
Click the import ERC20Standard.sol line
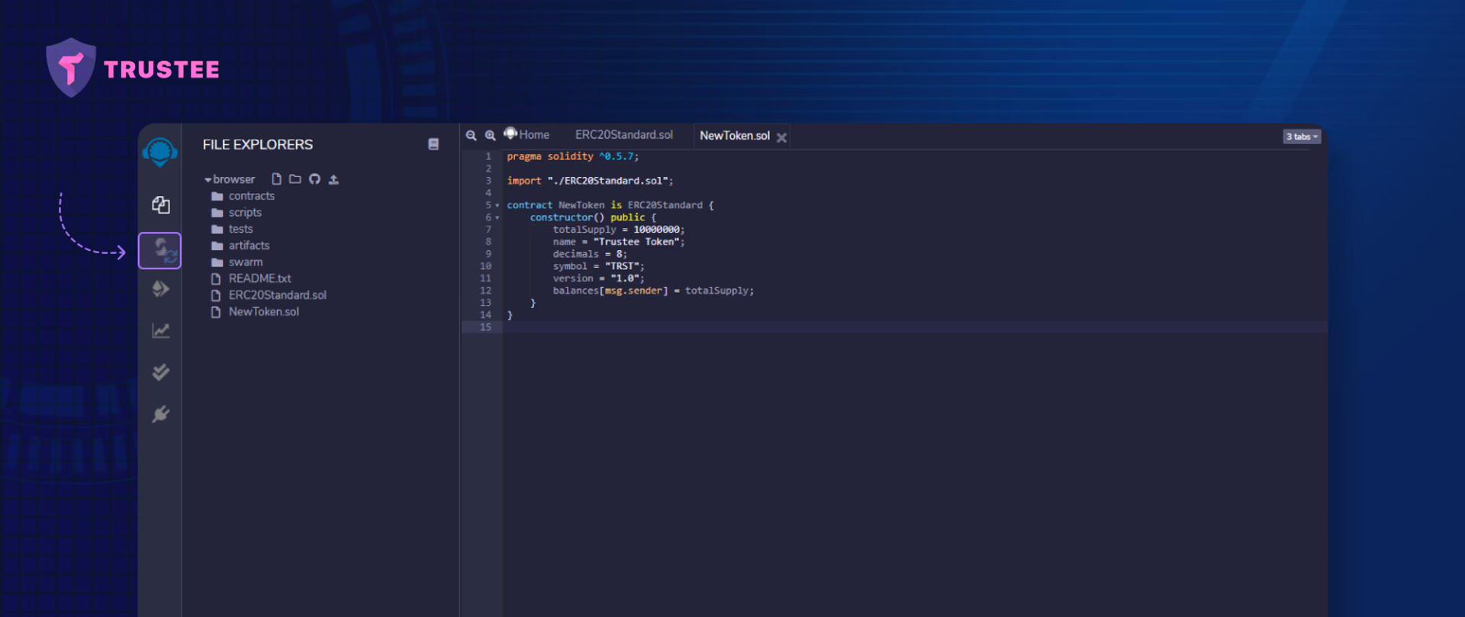coord(590,181)
